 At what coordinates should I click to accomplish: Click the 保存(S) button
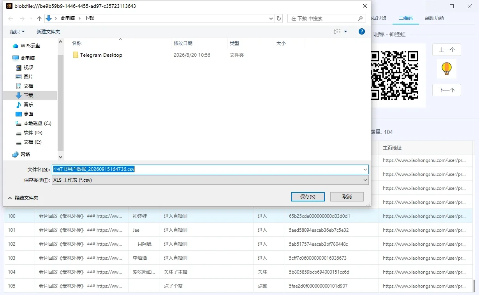click(308, 196)
